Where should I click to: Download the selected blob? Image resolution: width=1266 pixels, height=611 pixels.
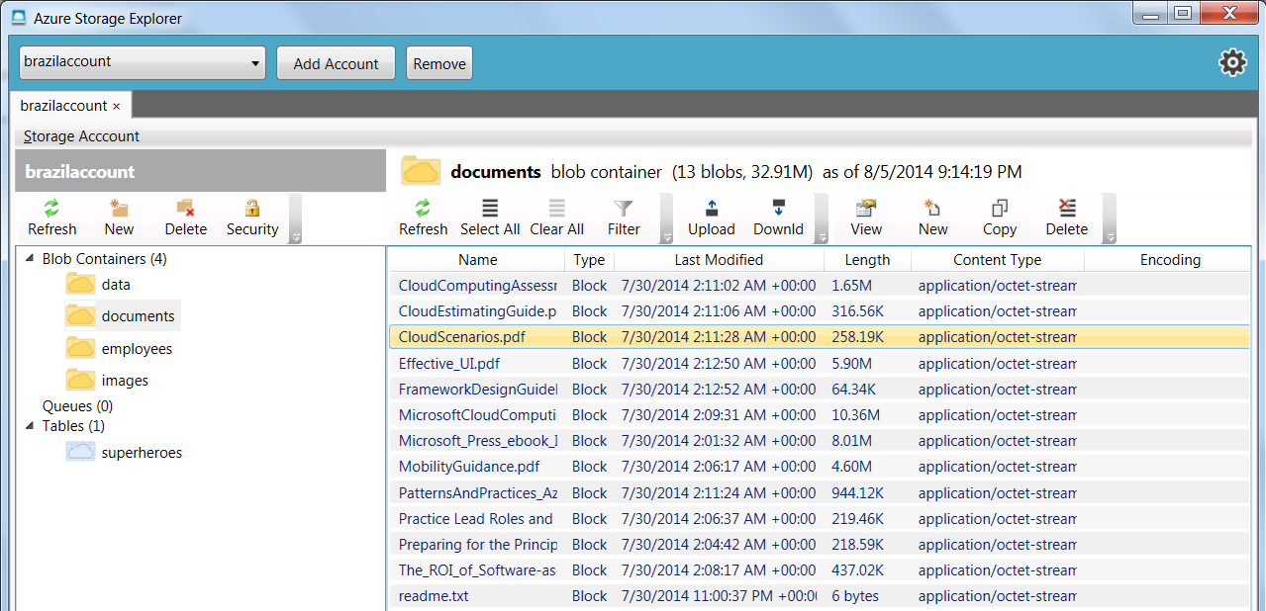pyautogui.click(x=778, y=218)
